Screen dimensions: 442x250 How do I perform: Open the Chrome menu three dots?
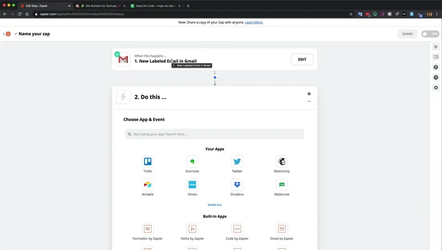437,14
